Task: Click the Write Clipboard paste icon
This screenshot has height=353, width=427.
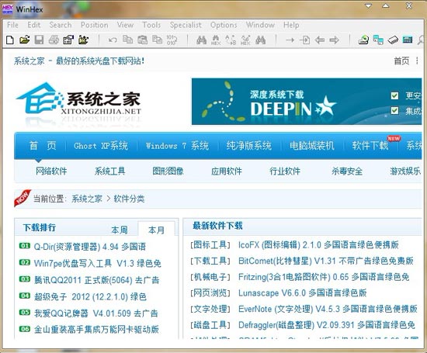Action: point(142,40)
